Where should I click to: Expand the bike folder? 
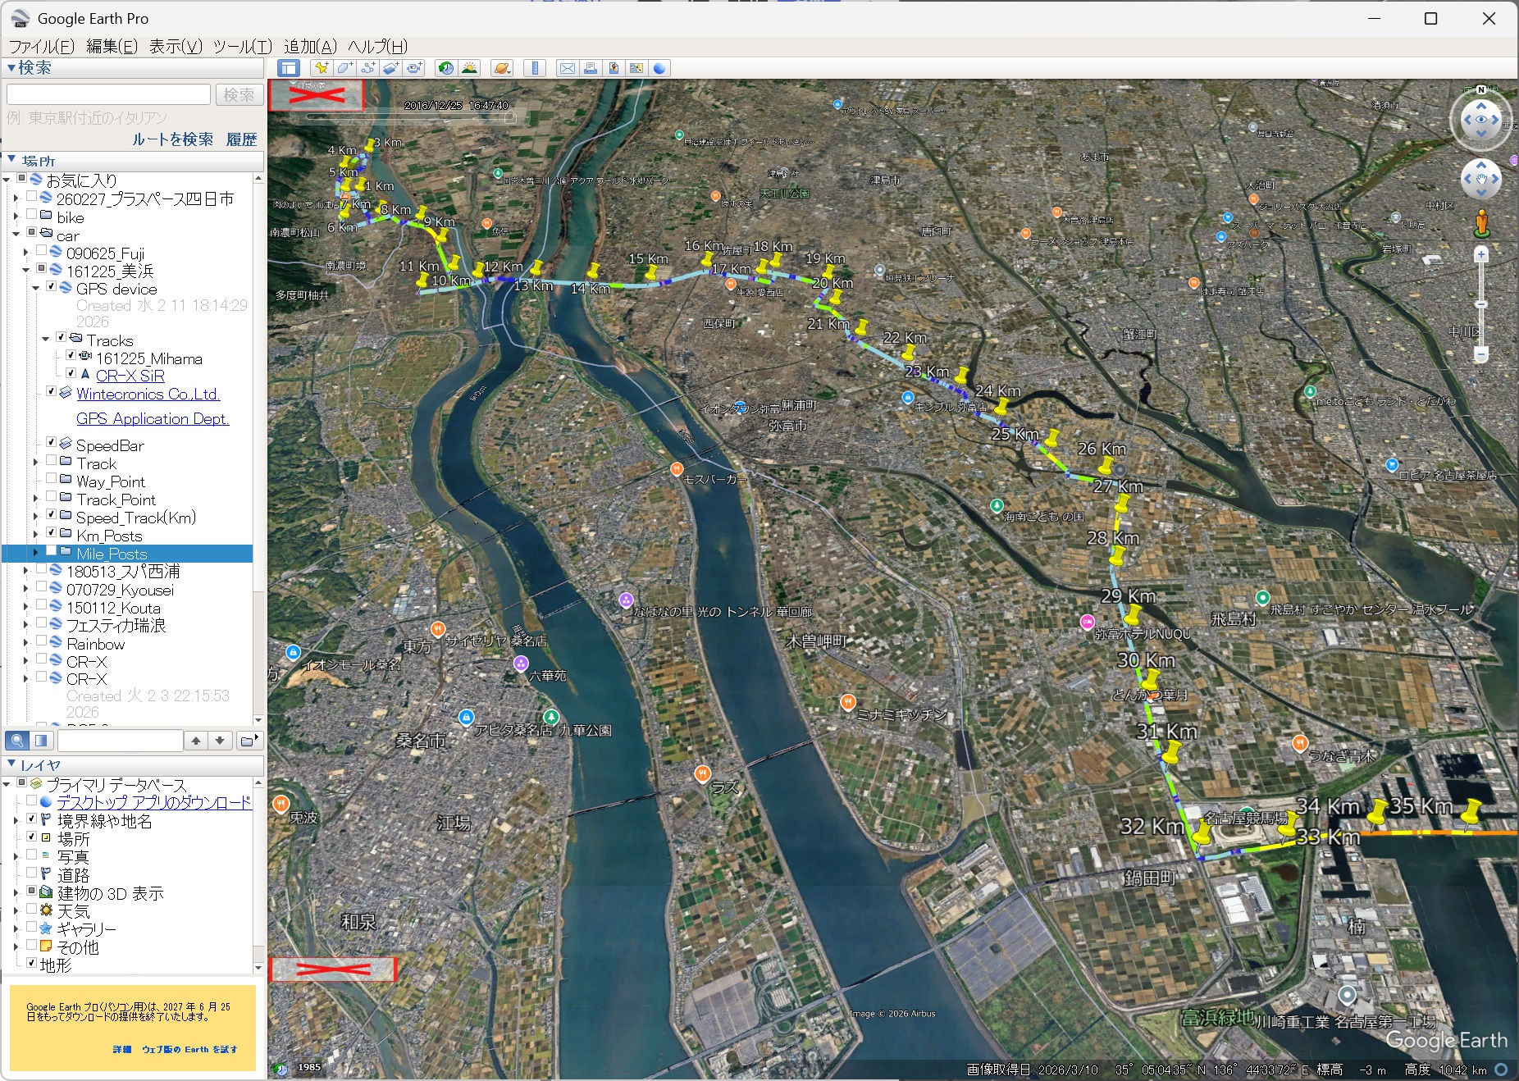click(x=16, y=217)
